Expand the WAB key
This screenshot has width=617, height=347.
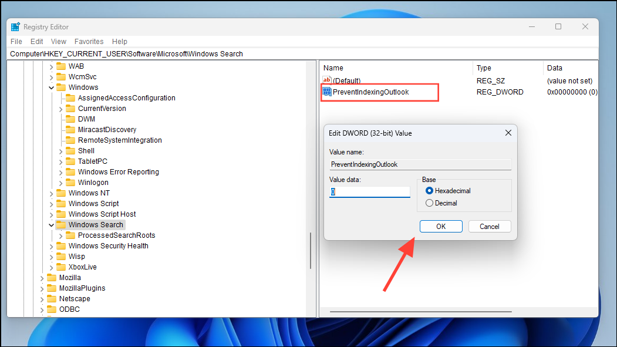51,66
